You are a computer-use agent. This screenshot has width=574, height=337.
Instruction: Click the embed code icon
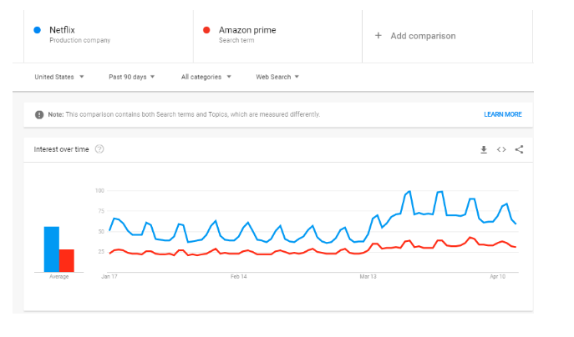[x=501, y=149]
